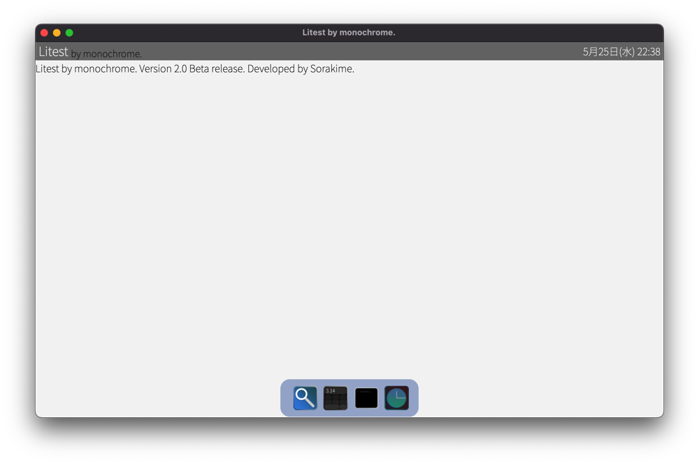The height and width of the screenshot is (464, 699).
Task: Click the 22:38 time display
Action: (x=649, y=52)
